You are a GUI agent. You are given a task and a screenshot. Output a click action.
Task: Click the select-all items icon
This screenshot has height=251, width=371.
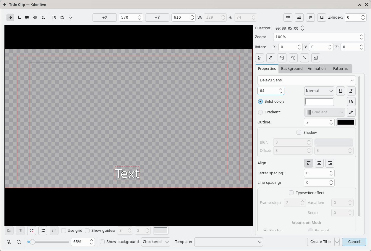[x=43, y=231]
